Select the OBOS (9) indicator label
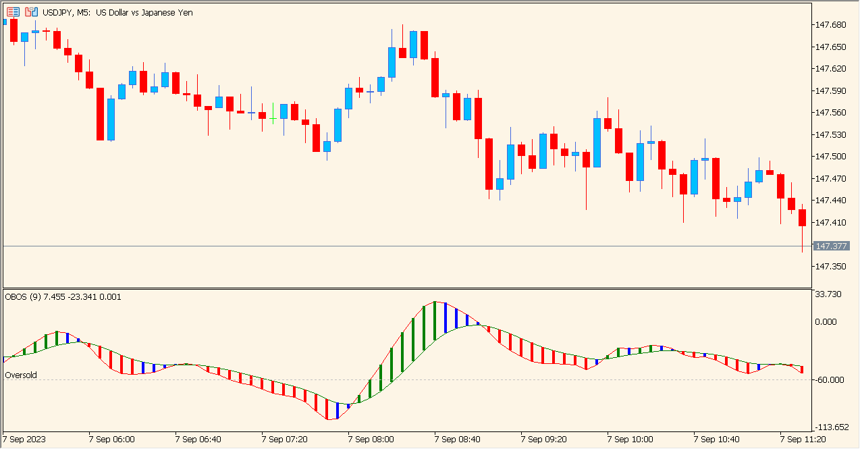The height and width of the screenshot is (449, 860). (x=24, y=296)
